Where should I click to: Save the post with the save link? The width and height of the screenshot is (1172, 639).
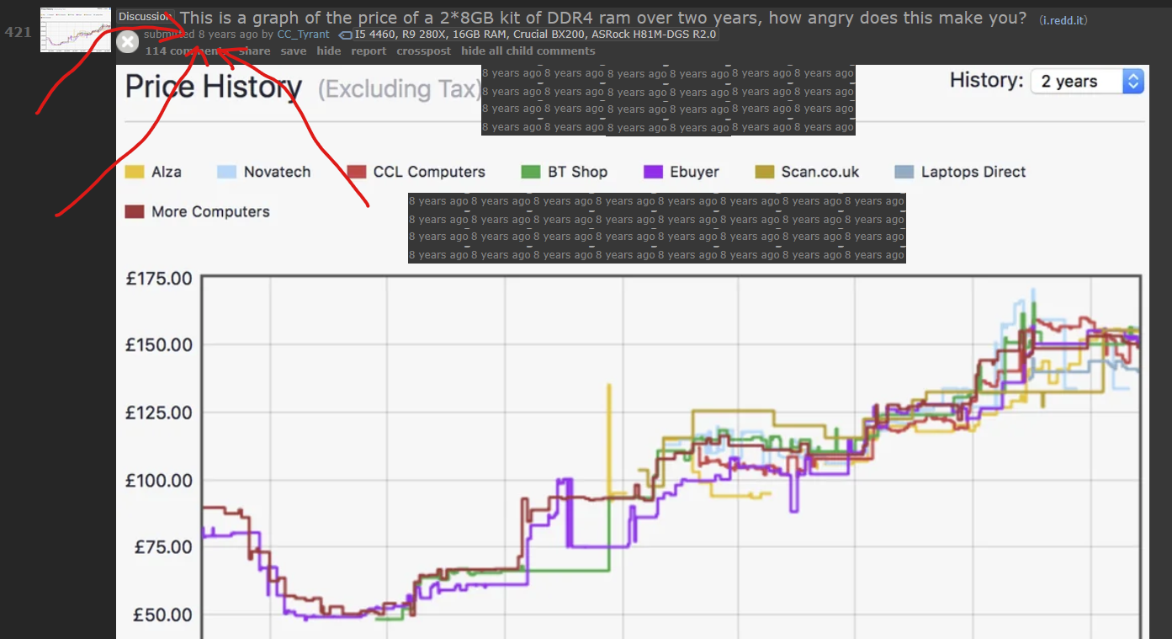(294, 51)
